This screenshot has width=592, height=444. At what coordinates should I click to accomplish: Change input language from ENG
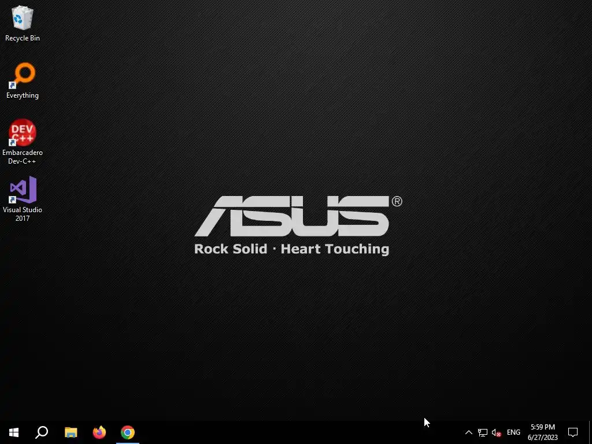[x=513, y=432]
